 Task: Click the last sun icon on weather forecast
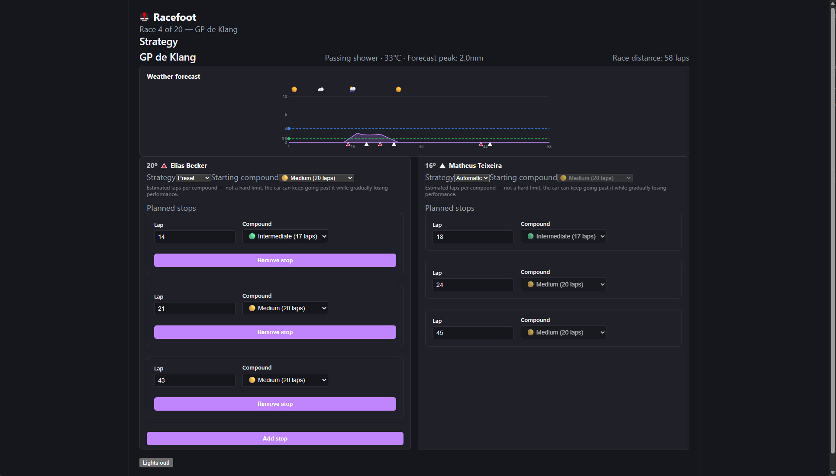[398, 89]
